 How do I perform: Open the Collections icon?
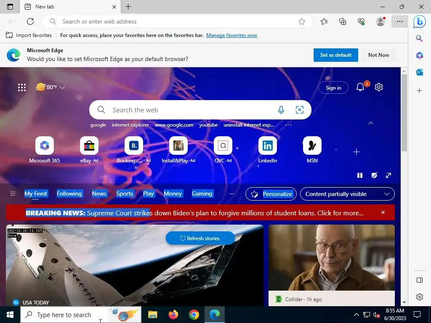pos(343,21)
